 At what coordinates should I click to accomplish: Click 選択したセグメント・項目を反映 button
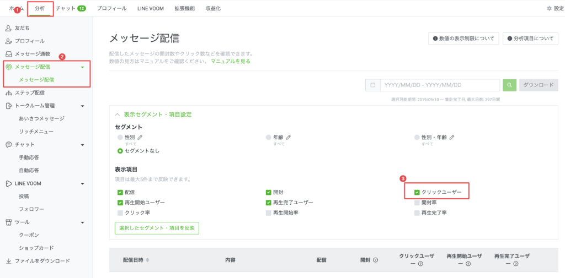tap(156, 228)
